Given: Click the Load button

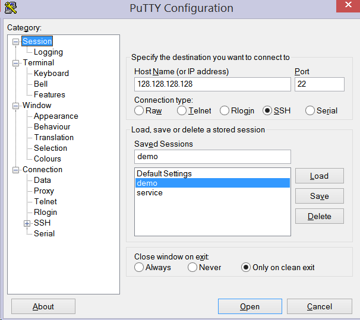Looking at the screenshot, I should [x=320, y=176].
